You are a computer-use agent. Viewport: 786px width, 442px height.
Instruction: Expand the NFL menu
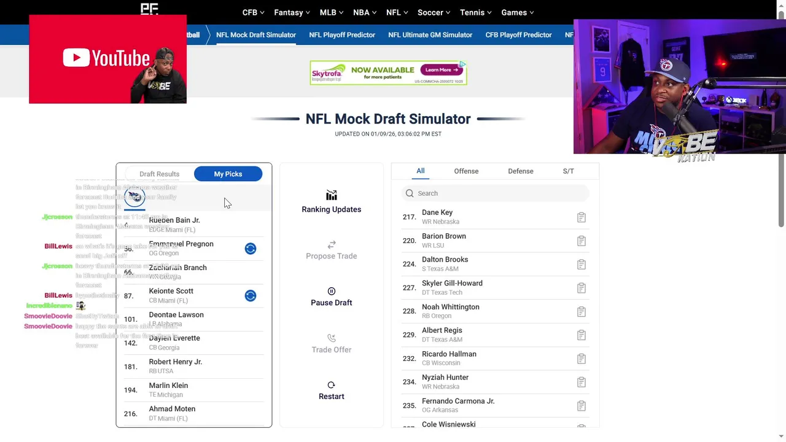(x=397, y=12)
